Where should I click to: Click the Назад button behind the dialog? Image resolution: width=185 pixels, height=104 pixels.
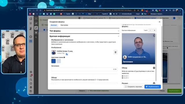162,91
